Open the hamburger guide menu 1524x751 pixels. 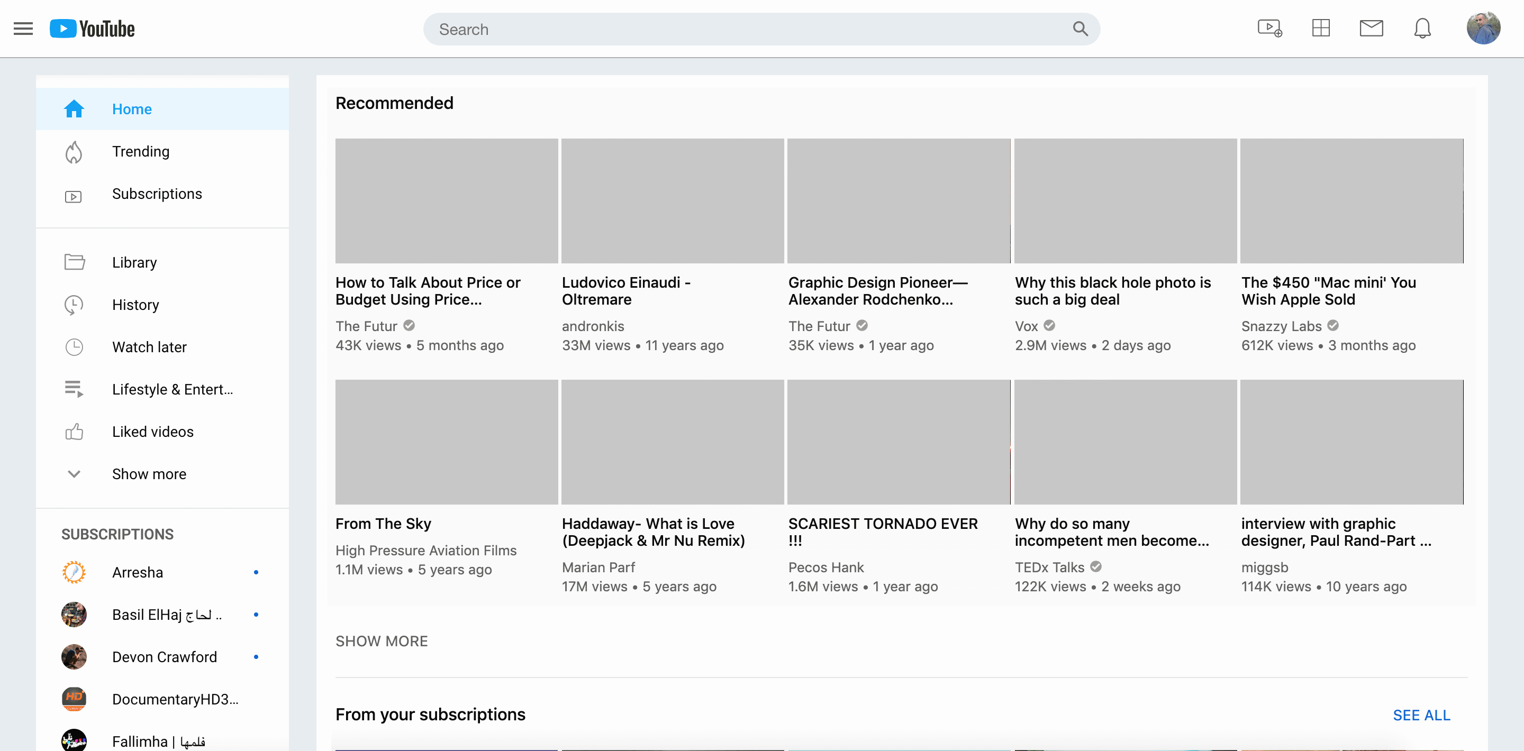23,29
